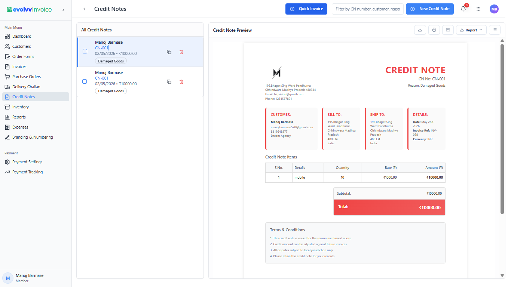Open Payment Settings
Image resolution: width=511 pixels, height=287 pixels.
coord(36,162)
